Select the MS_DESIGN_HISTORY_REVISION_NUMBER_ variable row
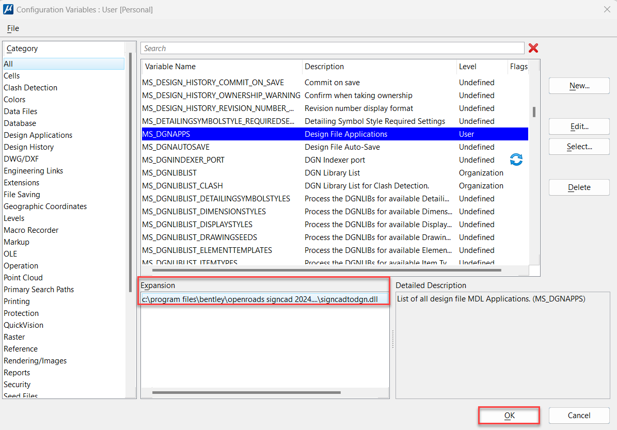 (x=335, y=108)
